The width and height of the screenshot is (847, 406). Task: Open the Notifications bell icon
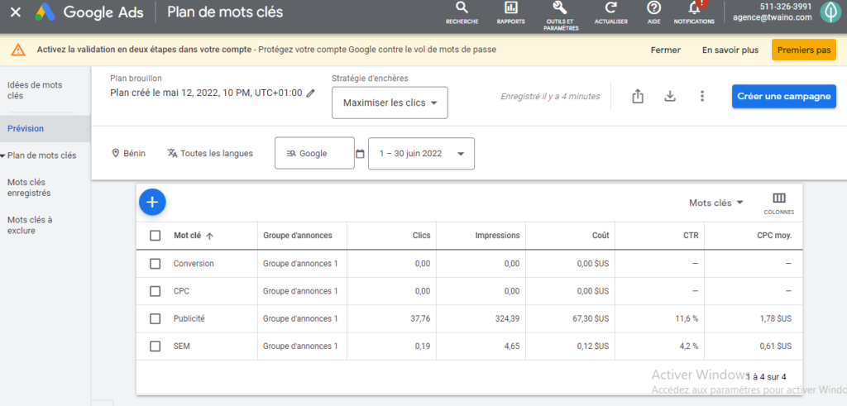pos(694,8)
